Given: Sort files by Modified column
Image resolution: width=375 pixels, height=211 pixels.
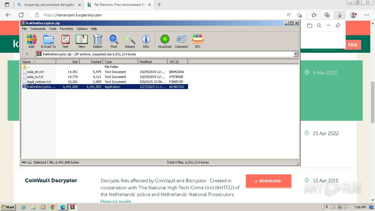Looking at the screenshot, I should pyautogui.click(x=153, y=62).
